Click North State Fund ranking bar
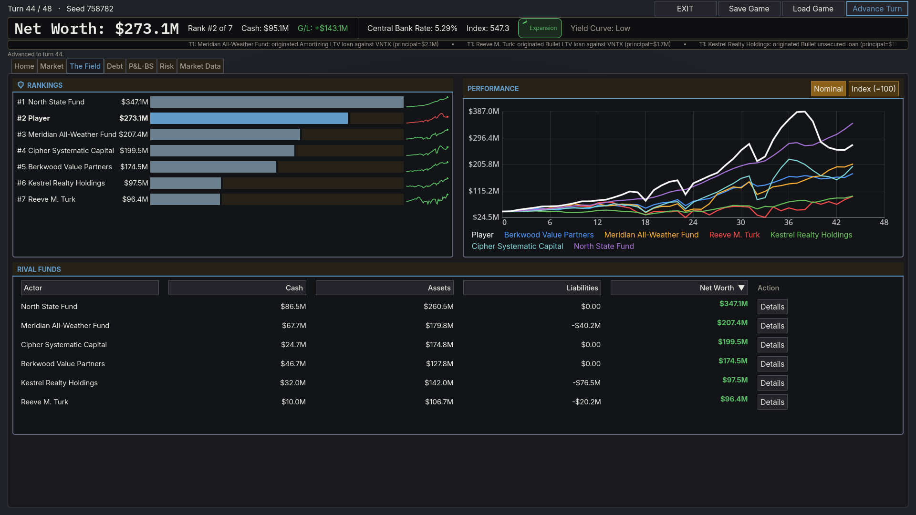916x515 pixels. point(277,102)
